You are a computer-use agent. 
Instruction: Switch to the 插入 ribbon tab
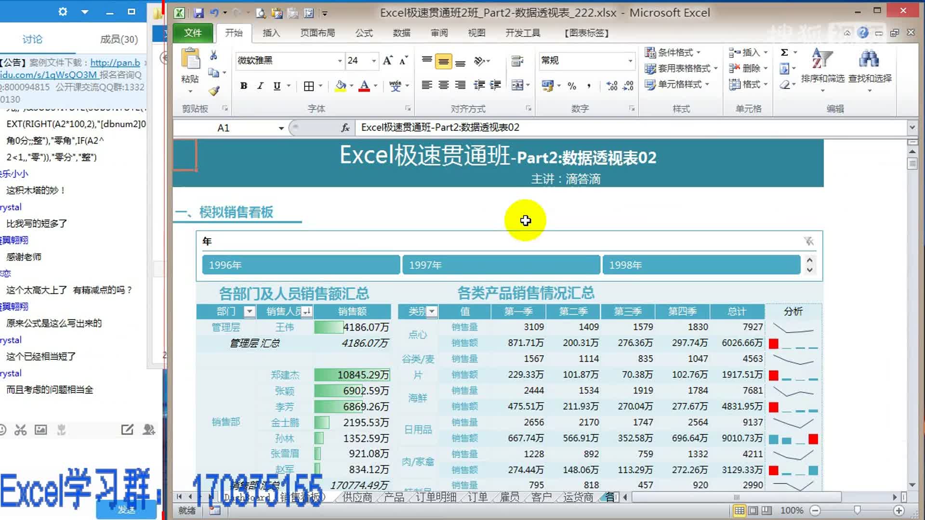pyautogui.click(x=271, y=33)
